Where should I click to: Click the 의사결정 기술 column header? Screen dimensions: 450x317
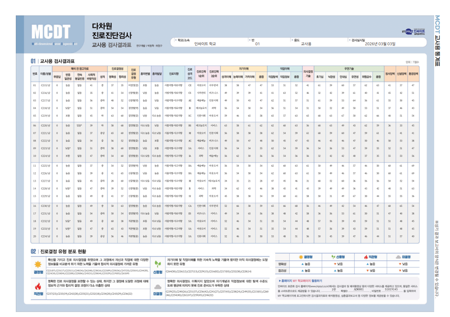308,74
